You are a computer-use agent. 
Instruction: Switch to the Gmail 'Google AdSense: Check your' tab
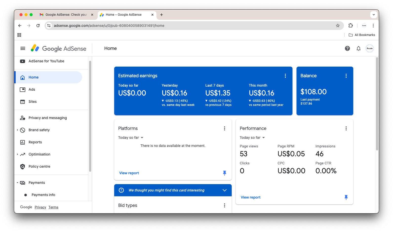[66, 15]
